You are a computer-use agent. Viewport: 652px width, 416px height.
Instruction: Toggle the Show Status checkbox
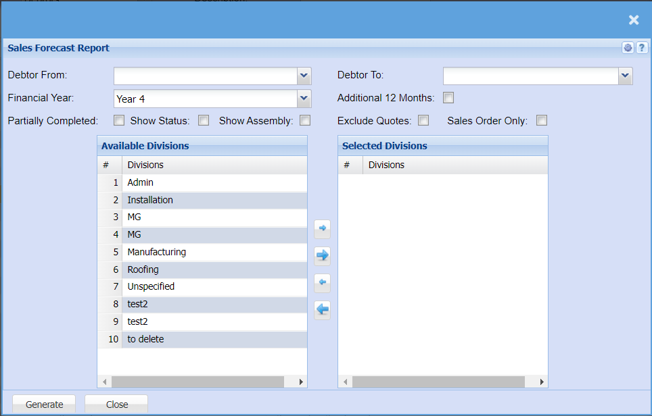tap(204, 121)
